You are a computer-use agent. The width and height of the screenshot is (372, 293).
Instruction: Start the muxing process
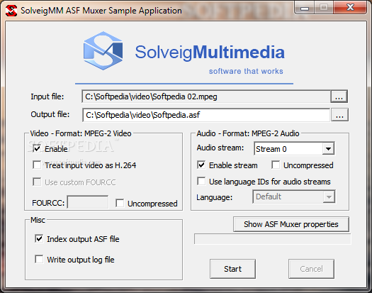(x=232, y=269)
